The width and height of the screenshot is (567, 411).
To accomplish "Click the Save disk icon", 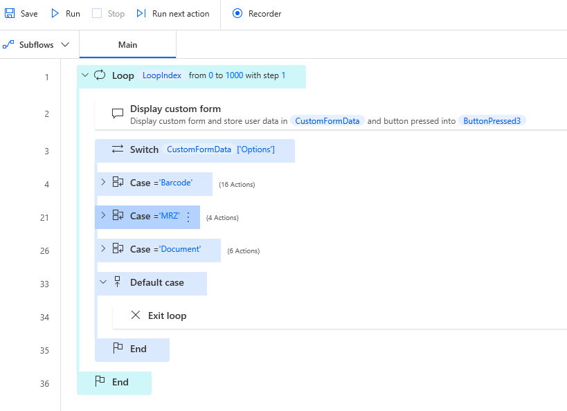I will pos(10,14).
